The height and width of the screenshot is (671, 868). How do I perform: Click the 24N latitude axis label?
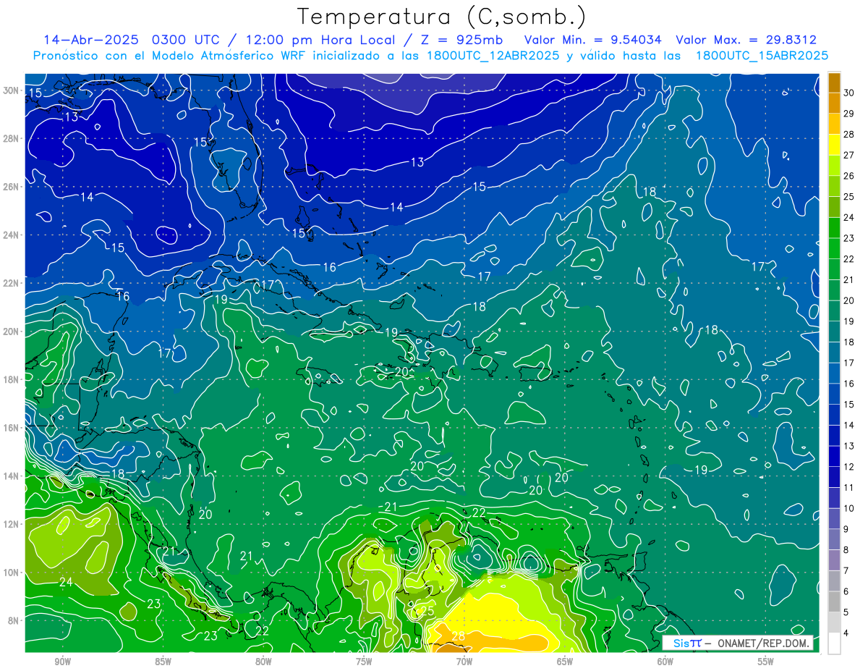(x=11, y=235)
